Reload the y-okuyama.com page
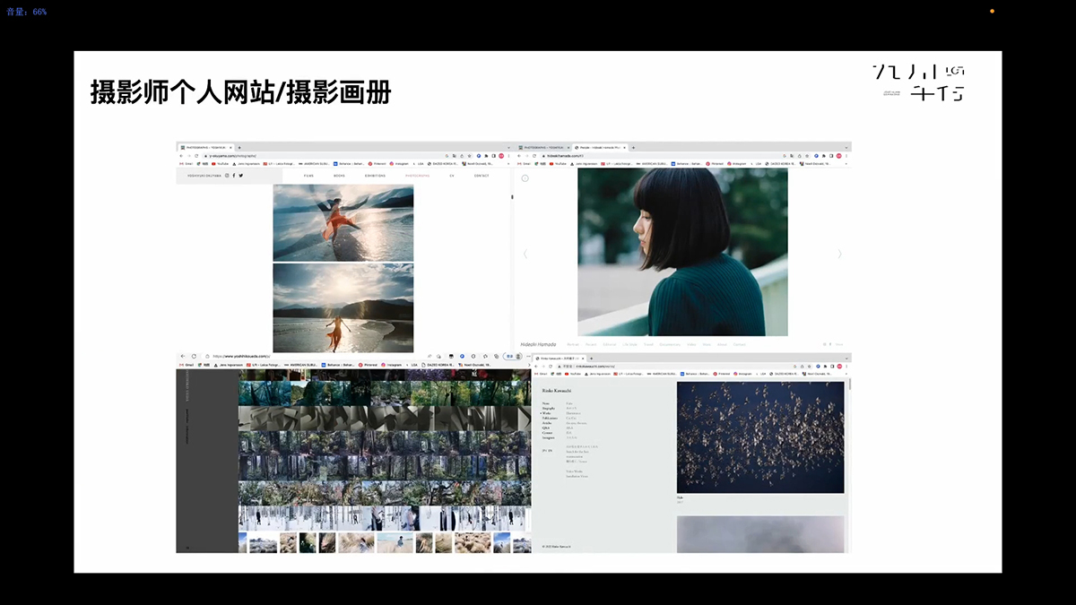Screen dimensions: 1076x605 (x=196, y=156)
